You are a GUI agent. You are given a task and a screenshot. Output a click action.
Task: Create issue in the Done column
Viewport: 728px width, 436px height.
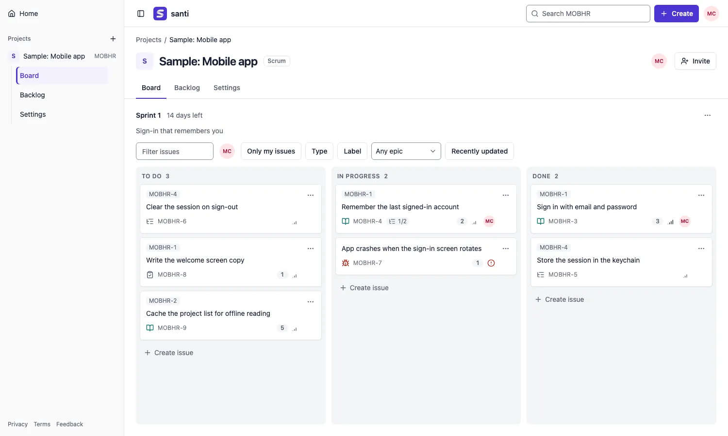(560, 299)
